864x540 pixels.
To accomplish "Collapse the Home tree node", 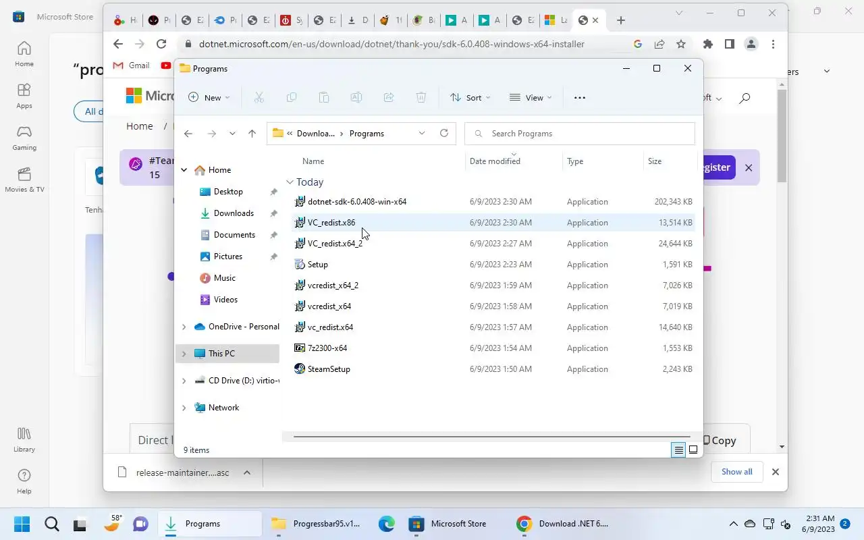I will 184,170.
